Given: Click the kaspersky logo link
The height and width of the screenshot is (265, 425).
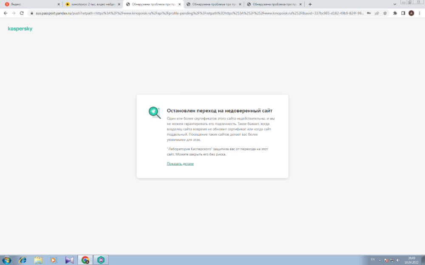Looking at the screenshot, I should 20,29.
